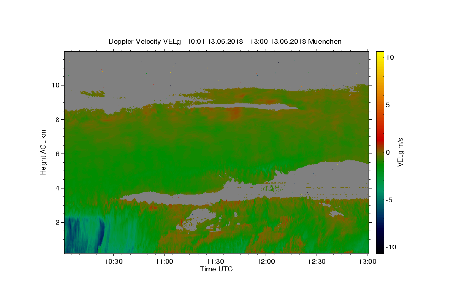This screenshot has width=456, height=304.
Task: Click the height axis label '2'
Action: 57,222
